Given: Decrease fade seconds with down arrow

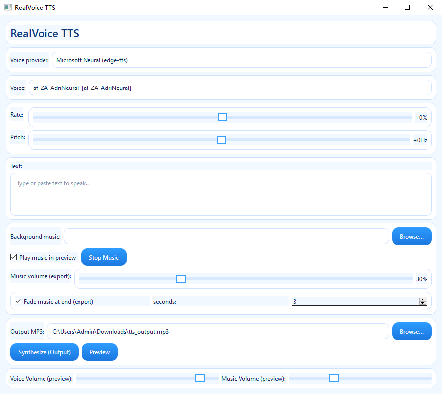Looking at the screenshot, I should coord(422,303).
